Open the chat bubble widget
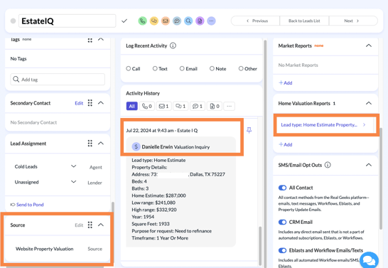388x268 pixels. point(369,260)
